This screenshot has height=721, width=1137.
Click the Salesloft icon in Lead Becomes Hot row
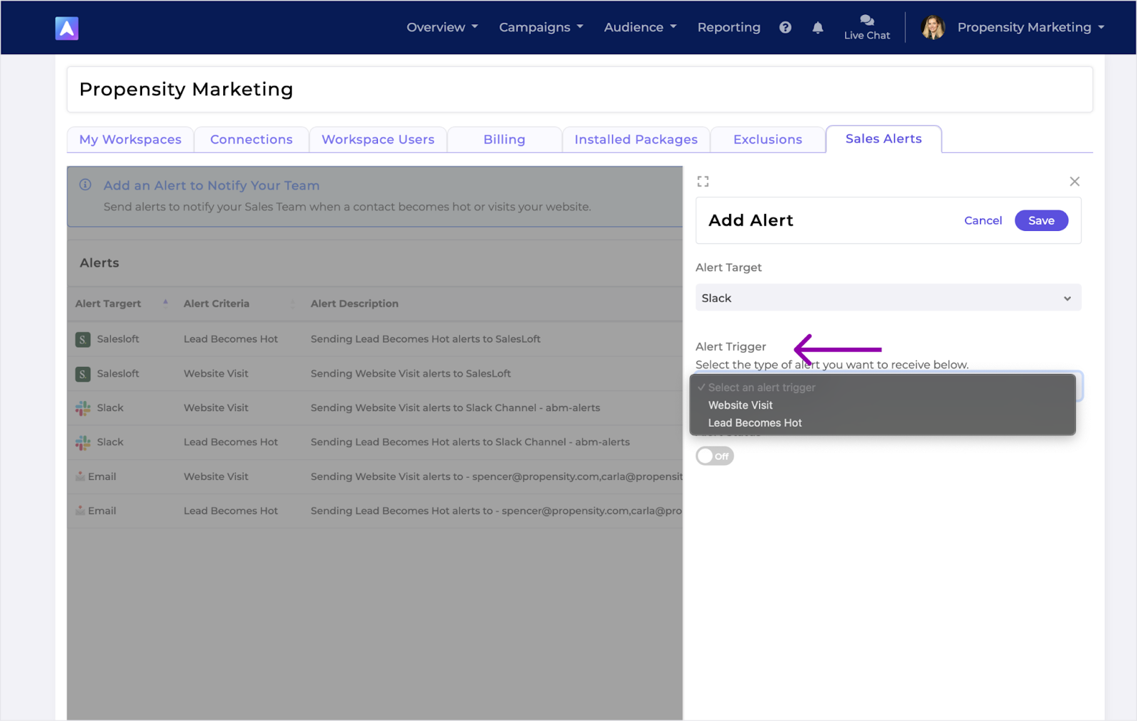tap(83, 340)
